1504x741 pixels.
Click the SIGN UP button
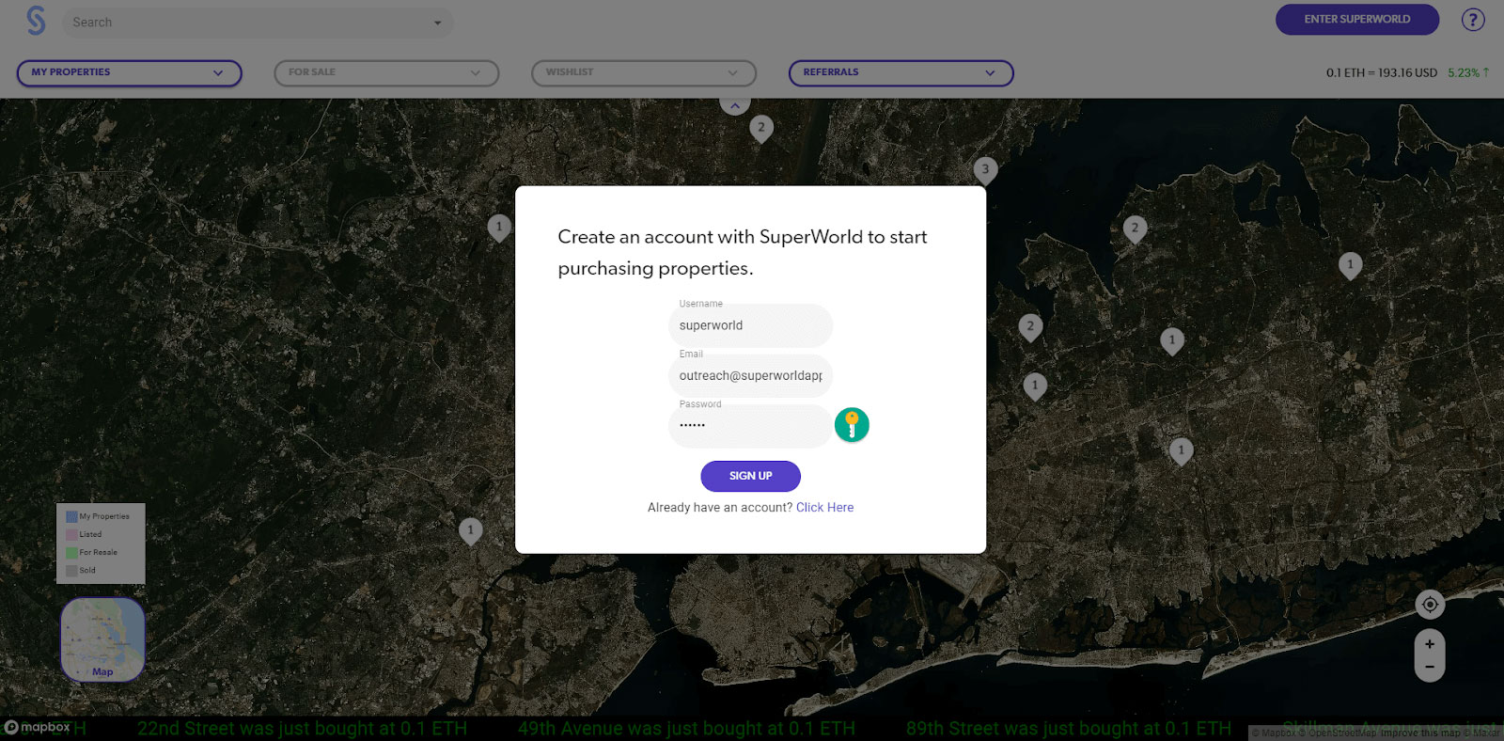click(751, 476)
